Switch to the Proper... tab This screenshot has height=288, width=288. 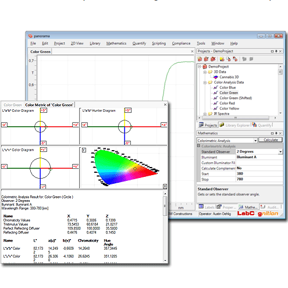(x=226, y=207)
